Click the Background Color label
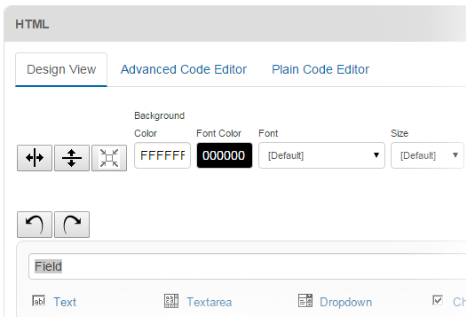This screenshot has height=324, width=475. click(x=159, y=124)
